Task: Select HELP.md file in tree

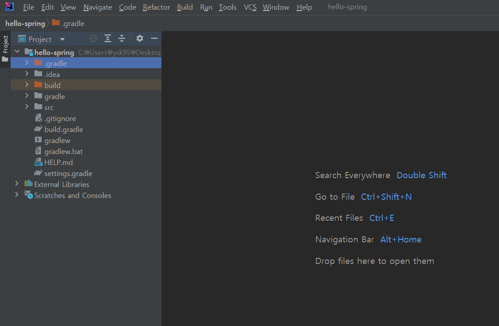Action: tap(58, 162)
